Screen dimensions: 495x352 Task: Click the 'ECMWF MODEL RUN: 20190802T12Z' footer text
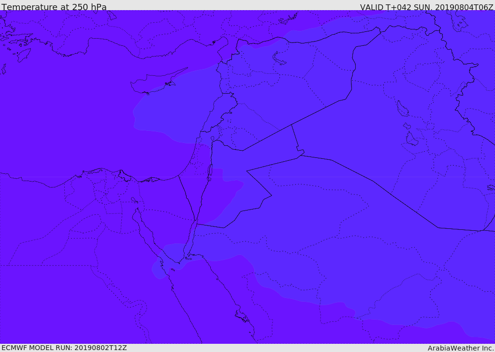(x=64, y=348)
